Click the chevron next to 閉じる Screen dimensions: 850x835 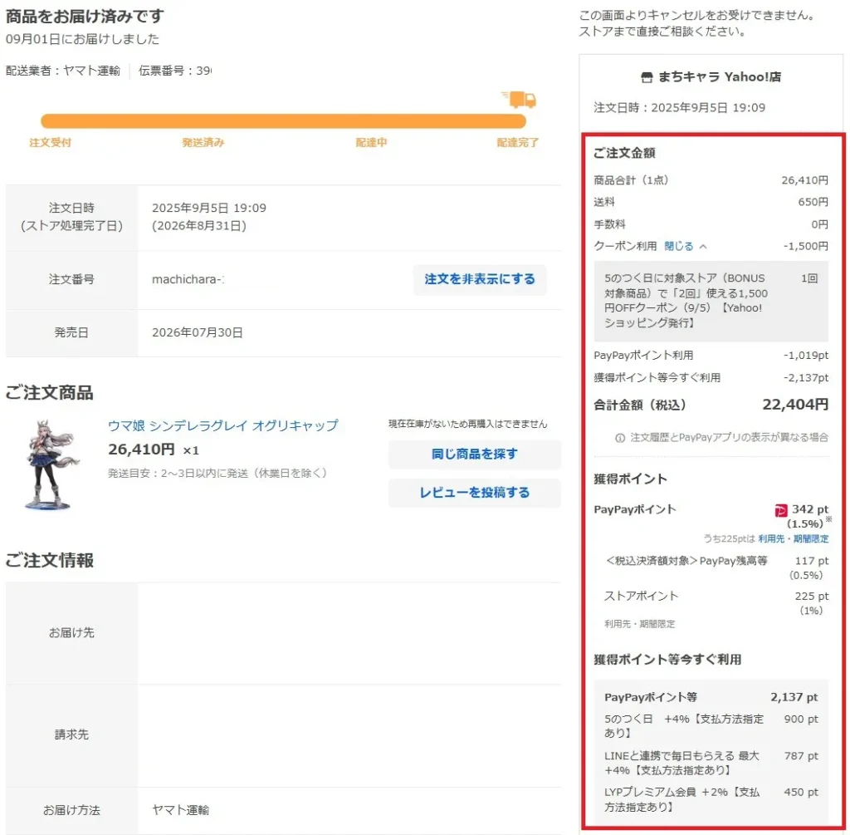(703, 246)
